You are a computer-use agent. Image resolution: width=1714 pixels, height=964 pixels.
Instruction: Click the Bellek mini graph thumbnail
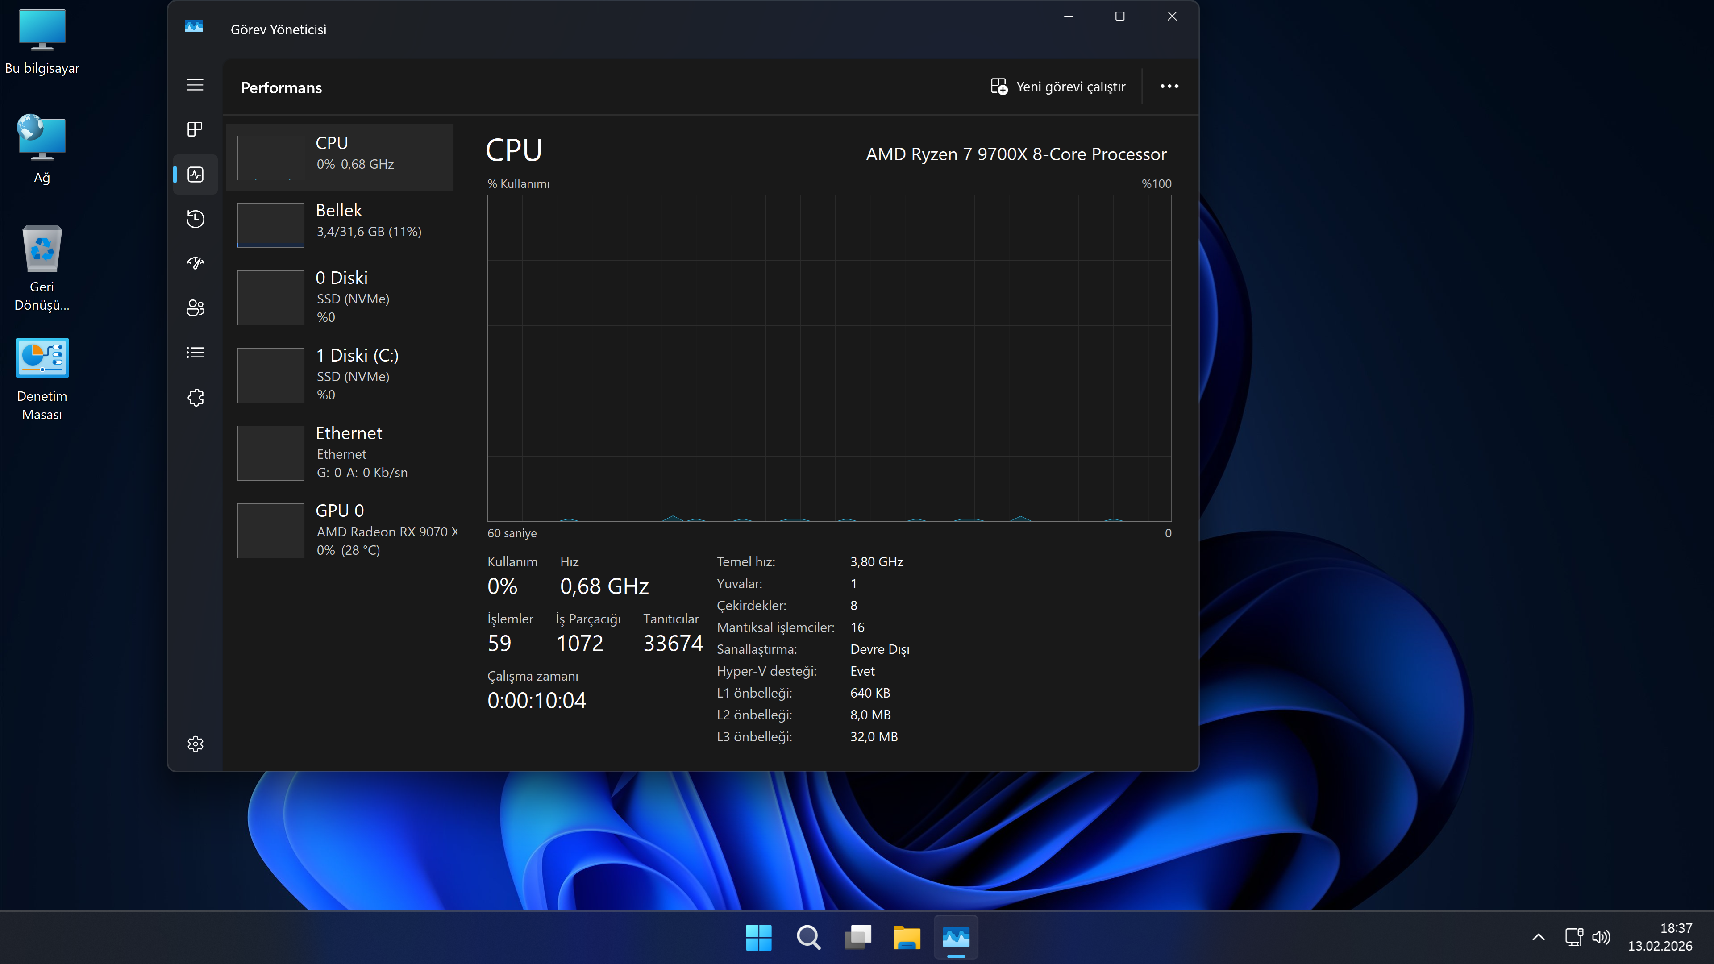click(271, 225)
